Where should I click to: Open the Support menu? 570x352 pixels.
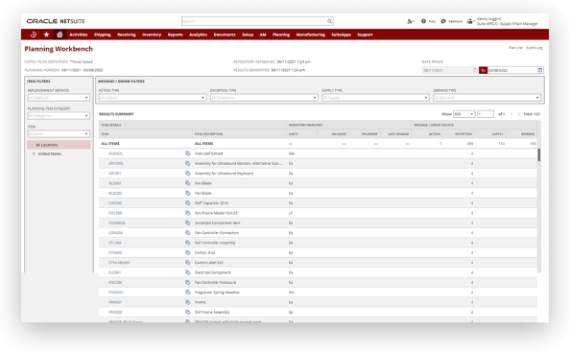[x=365, y=35]
